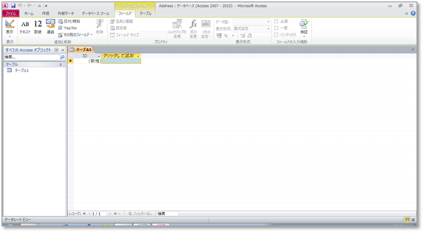Click the フィールド サイズ input box
423x232 pixels.
point(153,35)
